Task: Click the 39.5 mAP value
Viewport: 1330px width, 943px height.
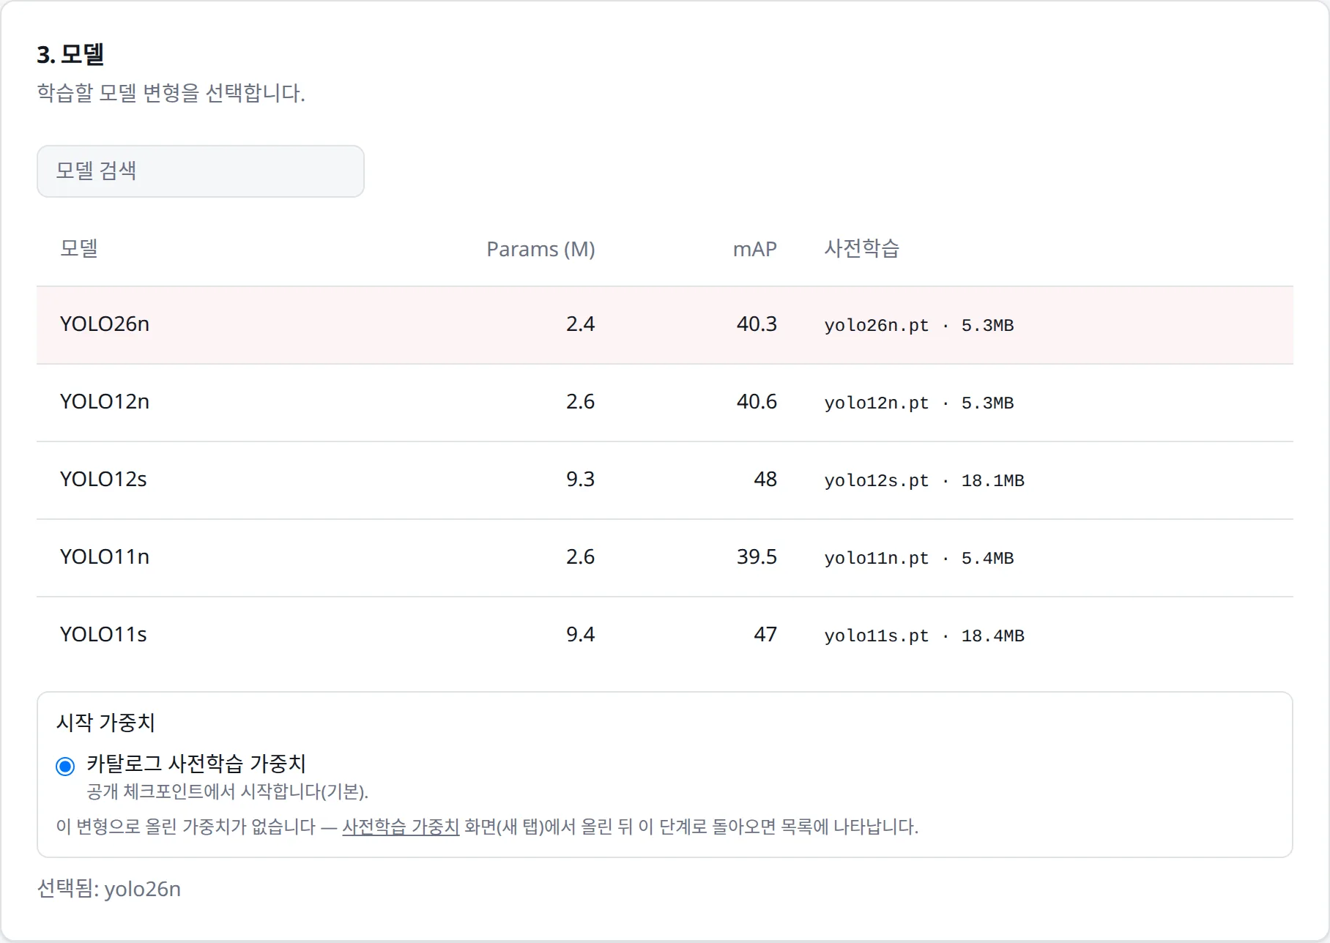Action: [757, 557]
